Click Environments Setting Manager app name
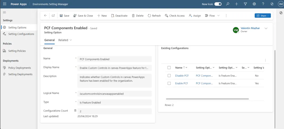The image size is (284, 129). (x=50, y=4)
